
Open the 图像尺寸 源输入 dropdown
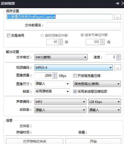point(52,84)
